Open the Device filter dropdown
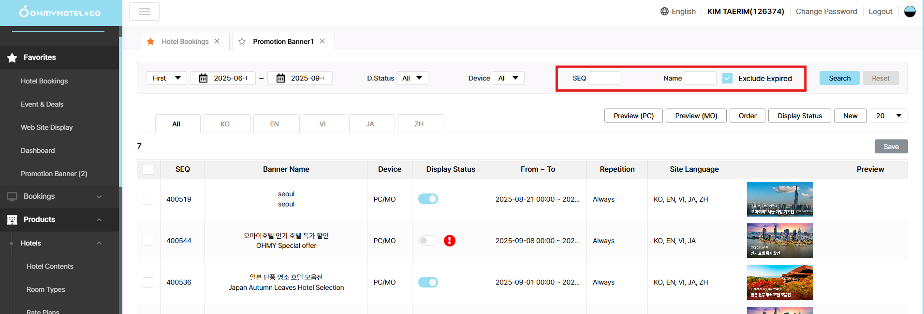Image resolution: width=924 pixels, height=314 pixels. [508, 78]
